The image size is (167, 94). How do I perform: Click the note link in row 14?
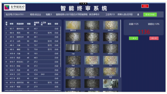click(x=50, y=83)
